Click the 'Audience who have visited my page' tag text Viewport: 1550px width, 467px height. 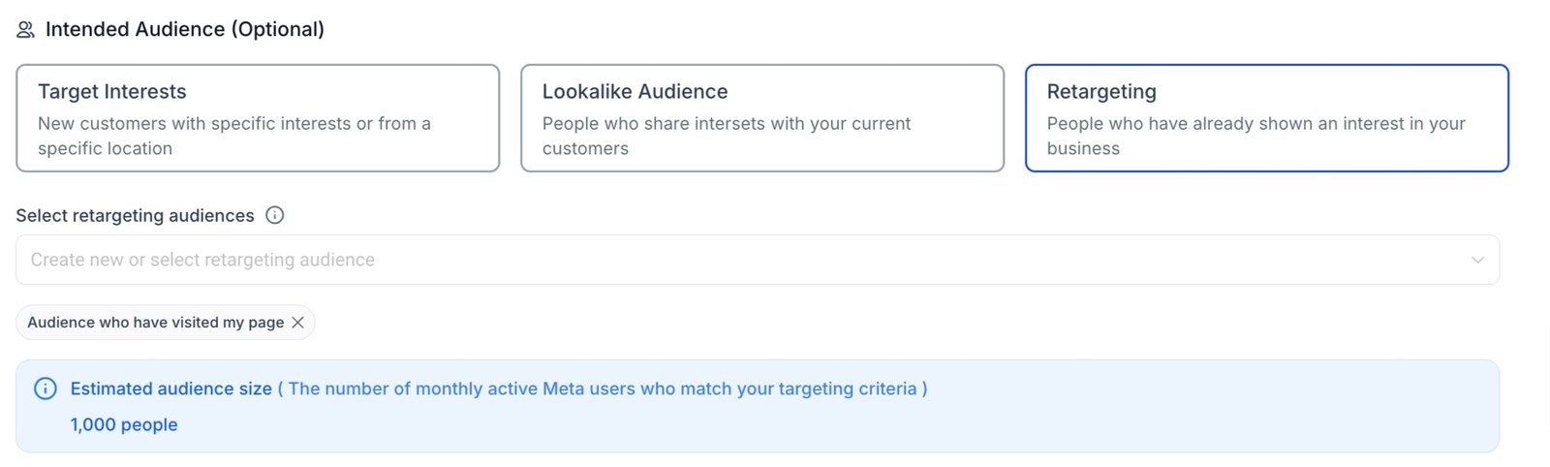tap(155, 323)
